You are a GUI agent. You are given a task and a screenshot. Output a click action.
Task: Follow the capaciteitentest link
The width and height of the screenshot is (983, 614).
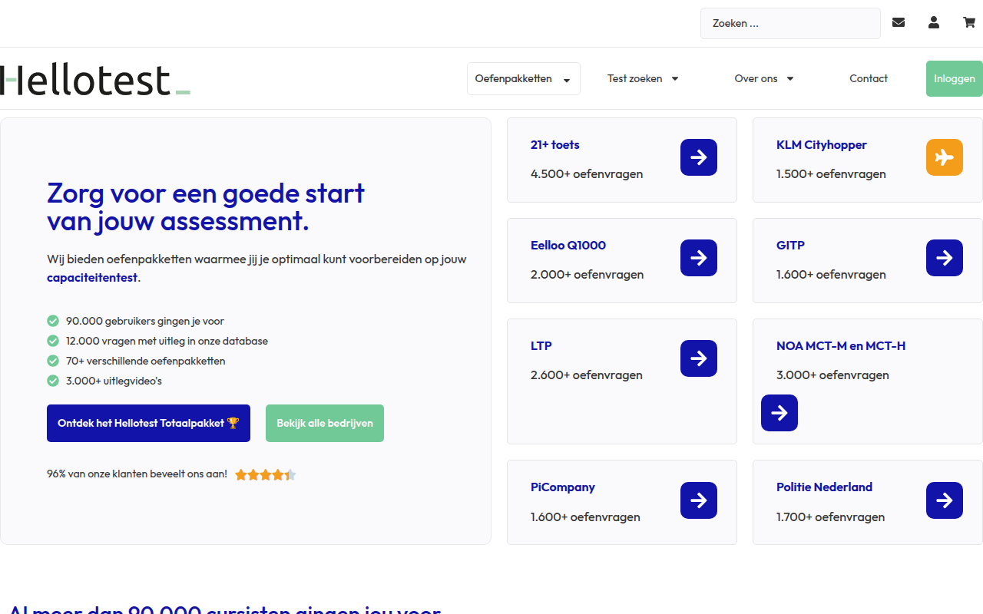click(92, 278)
